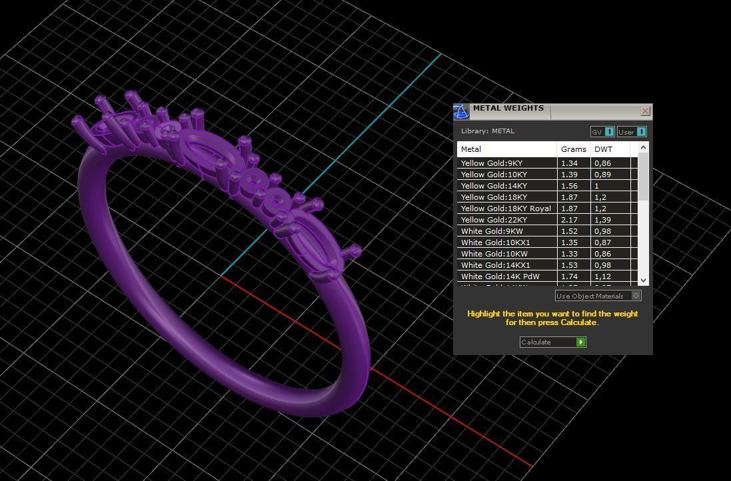Image resolution: width=731 pixels, height=481 pixels.
Task: Select the Yellow Gold:10KY row
Action: tap(547, 175)
